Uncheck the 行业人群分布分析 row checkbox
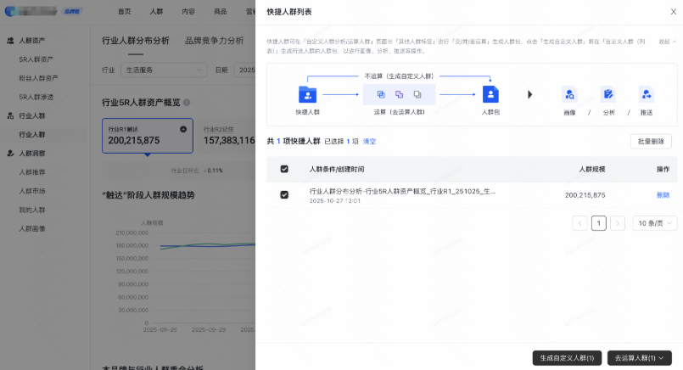The height and width of the screenshot is (370, 683). click(x=284, y=195)
